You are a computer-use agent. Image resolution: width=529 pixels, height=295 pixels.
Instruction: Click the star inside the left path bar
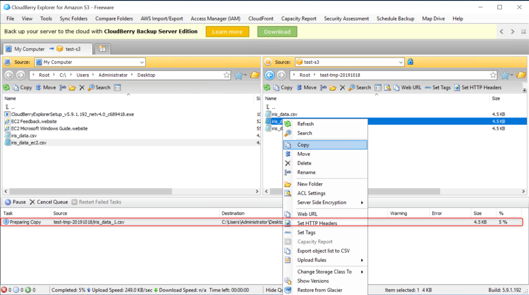[x=227, y=75]
